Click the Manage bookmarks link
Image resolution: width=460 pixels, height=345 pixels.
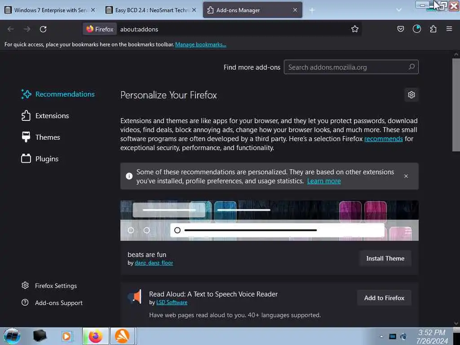(x=201, y=44)
